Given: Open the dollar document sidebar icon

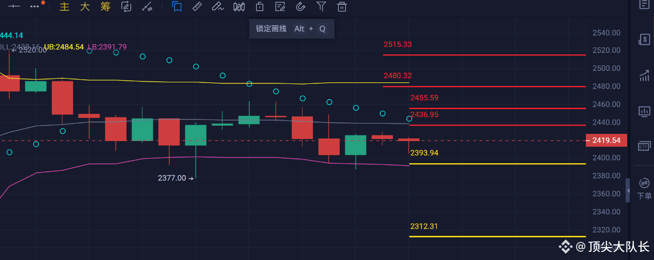Looking at the screenshot, I should (x=644, y=39).
